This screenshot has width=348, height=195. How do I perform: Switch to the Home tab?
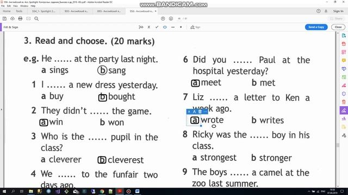pyautogui.click(x=7, y=11)
